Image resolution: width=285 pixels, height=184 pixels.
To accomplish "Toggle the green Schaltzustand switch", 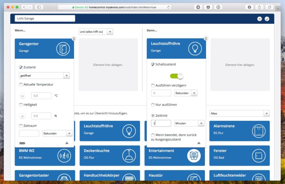I will pyautogui.click(x=176, y=76).
